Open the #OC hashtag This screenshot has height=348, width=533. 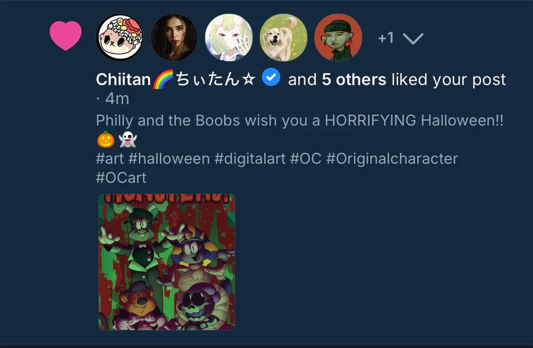(x=305, y=159)
